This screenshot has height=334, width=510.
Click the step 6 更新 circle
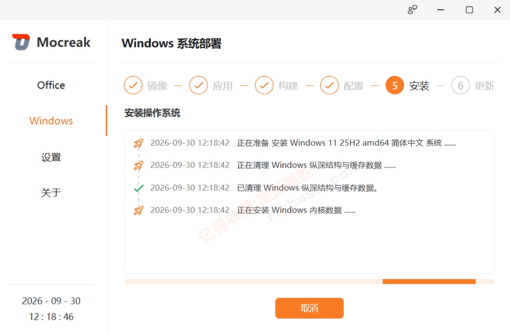click(x=460, y=85)
